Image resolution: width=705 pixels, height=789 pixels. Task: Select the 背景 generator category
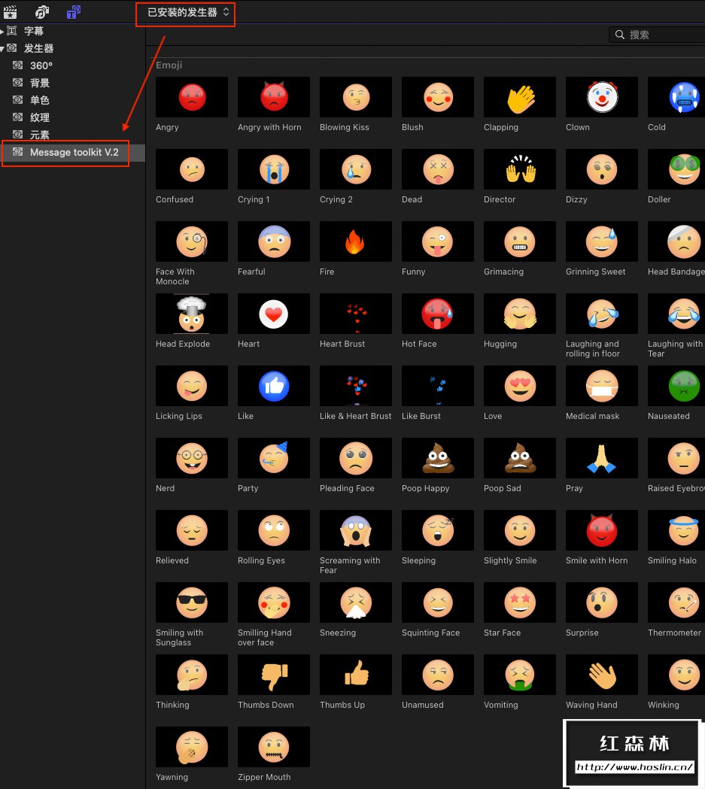(x=39, y=83)
